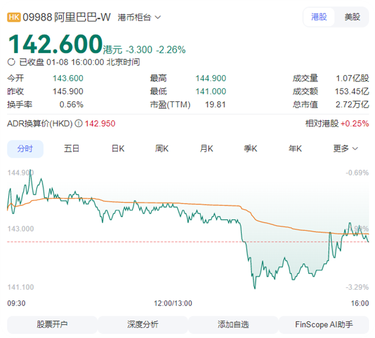This screenshot has width=375, height=338.
Task: Click the 最低 value 141.000
Action: pos(211,91)
